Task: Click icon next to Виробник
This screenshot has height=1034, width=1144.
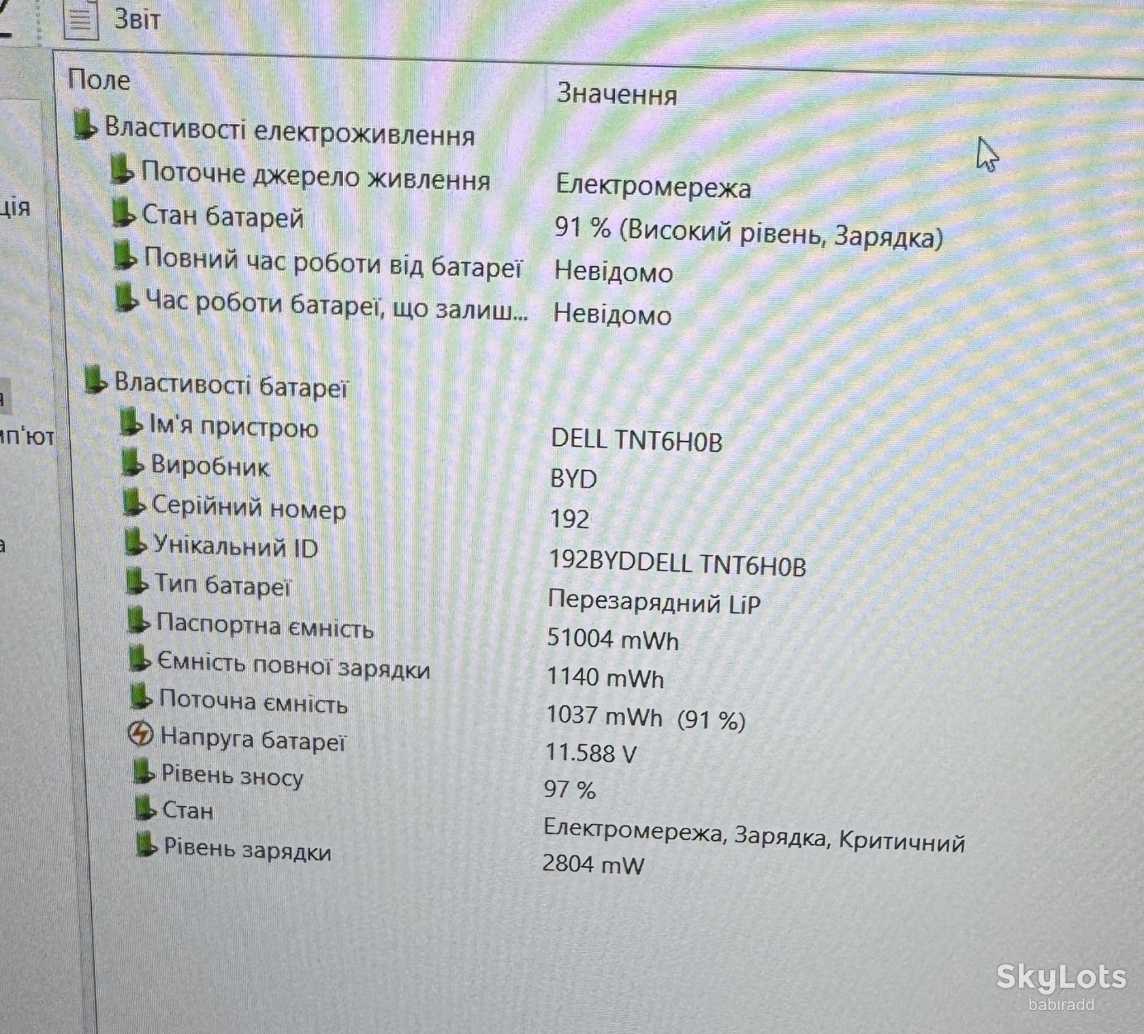Action: click(133, 462)
